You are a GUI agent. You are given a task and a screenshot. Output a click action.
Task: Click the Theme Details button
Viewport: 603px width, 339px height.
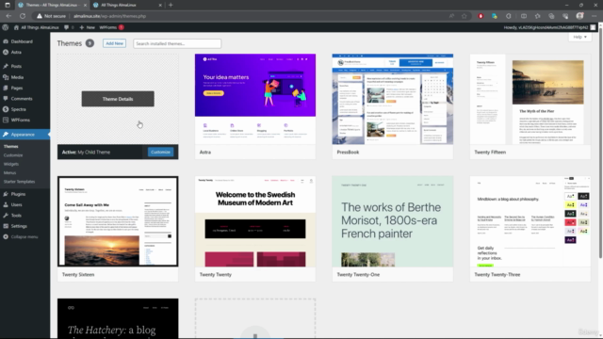[118, 99]
